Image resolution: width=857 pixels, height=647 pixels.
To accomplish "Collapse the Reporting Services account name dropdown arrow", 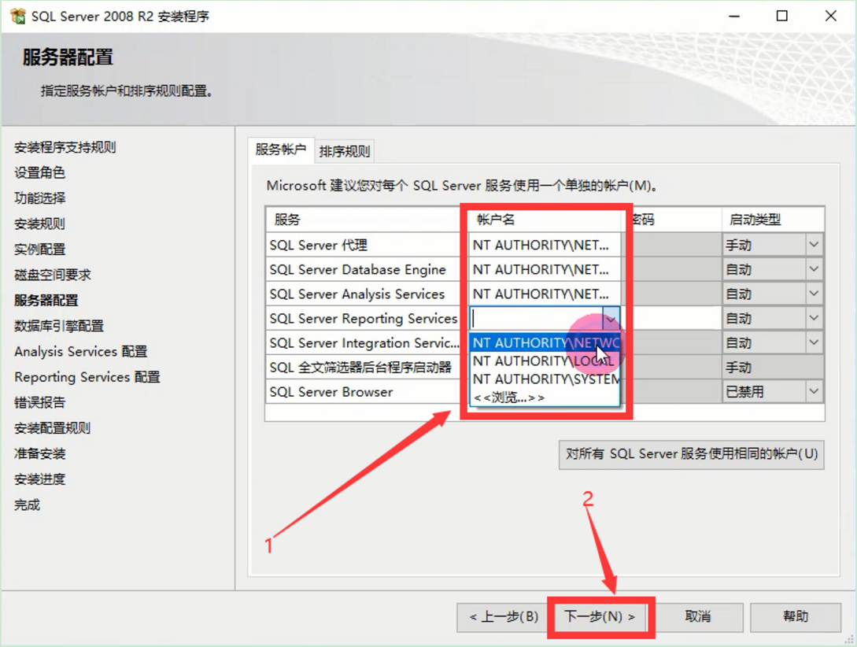I will 611,318.
